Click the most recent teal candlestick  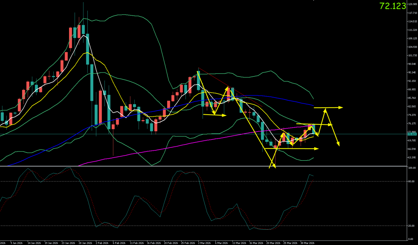click(x=313, y=129)
